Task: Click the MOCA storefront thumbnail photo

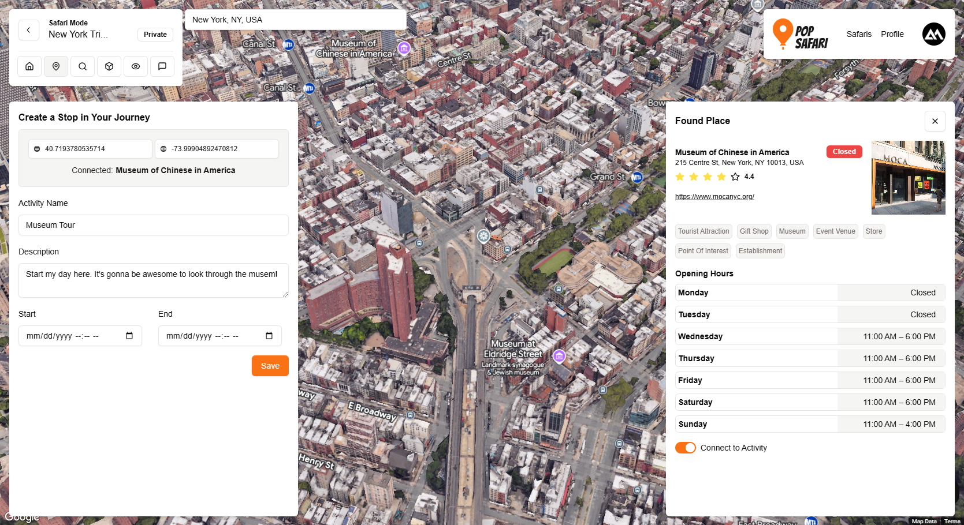Action: point(908,177)
